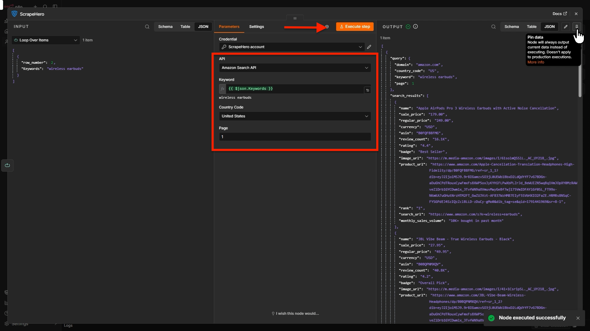This screenshot has width=590, height=331.
Task: Switch INPUT view to Schema
Action: coord(165,27)
